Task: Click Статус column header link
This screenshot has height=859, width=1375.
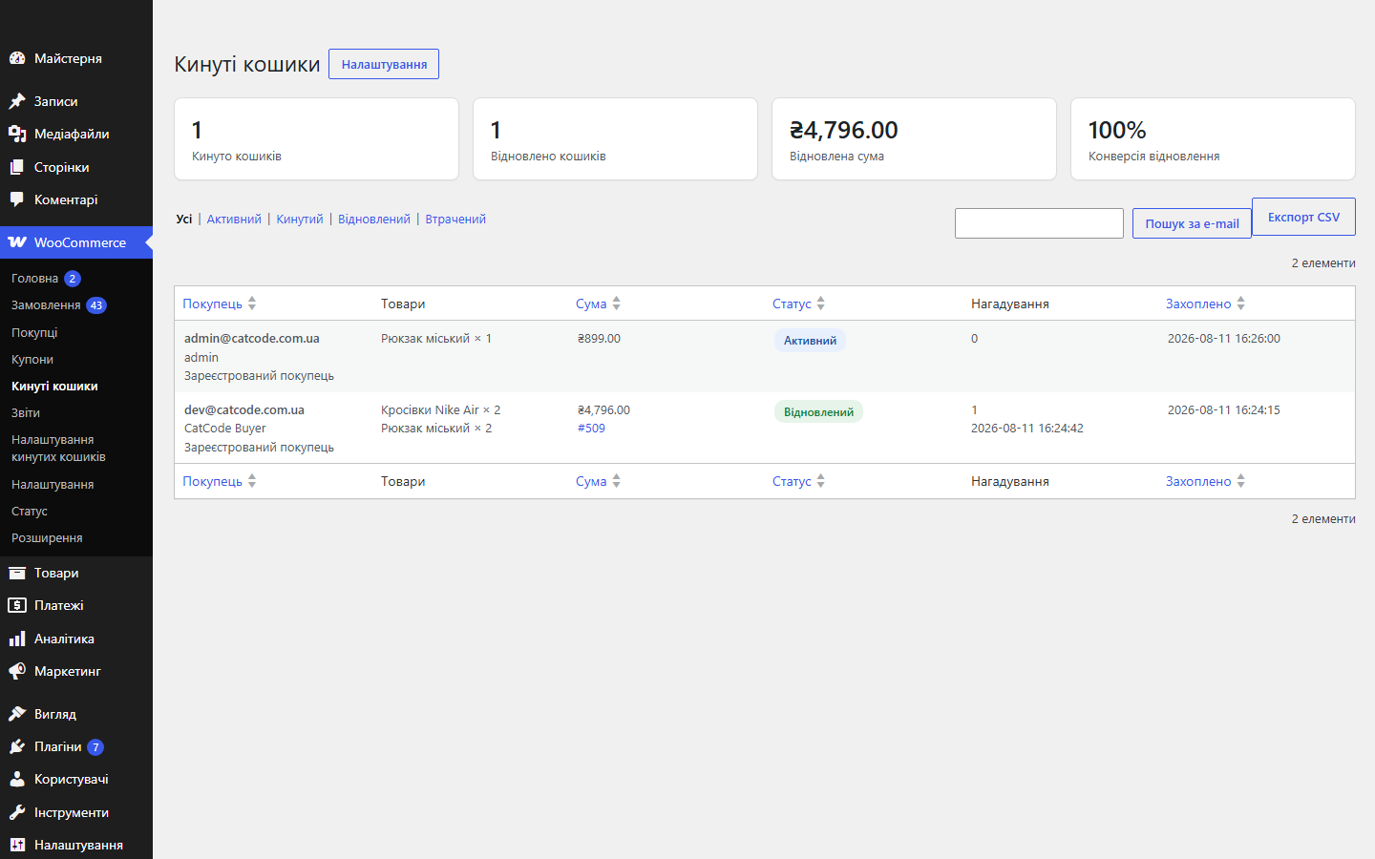Action: coord(792,304)
